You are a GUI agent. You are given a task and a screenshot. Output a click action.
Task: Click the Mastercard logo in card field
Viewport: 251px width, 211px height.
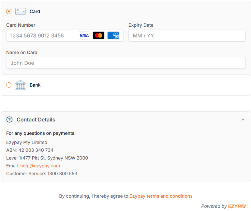click(98, 35)
